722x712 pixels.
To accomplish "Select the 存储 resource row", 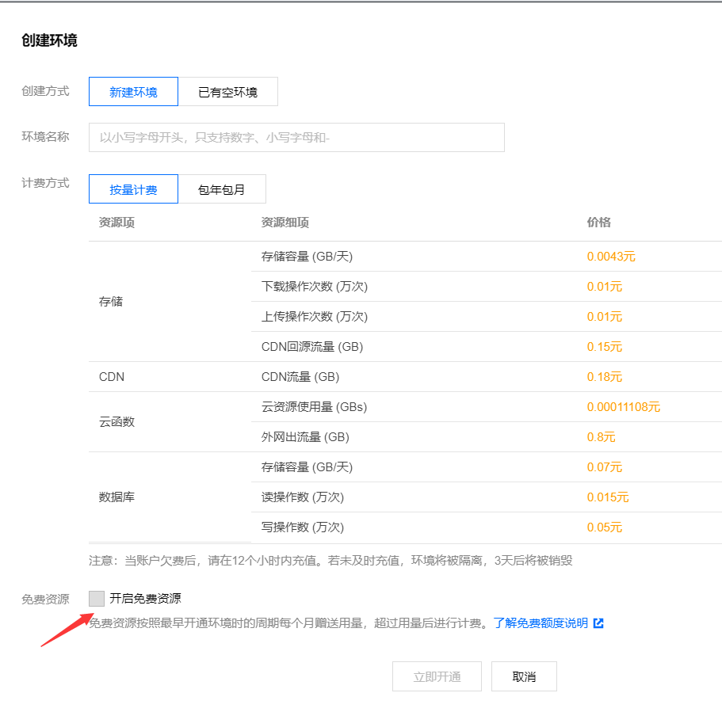I will point(111,301).
